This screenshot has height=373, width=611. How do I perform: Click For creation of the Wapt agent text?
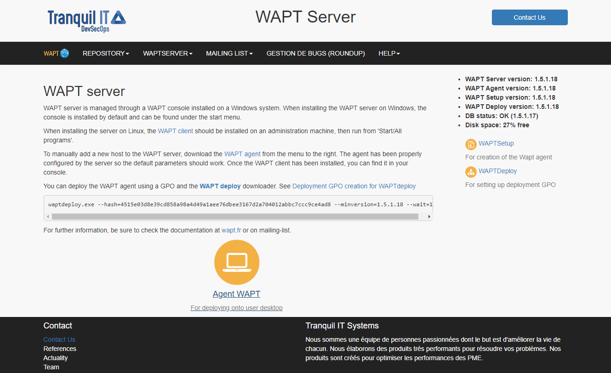tap(508, 157)
